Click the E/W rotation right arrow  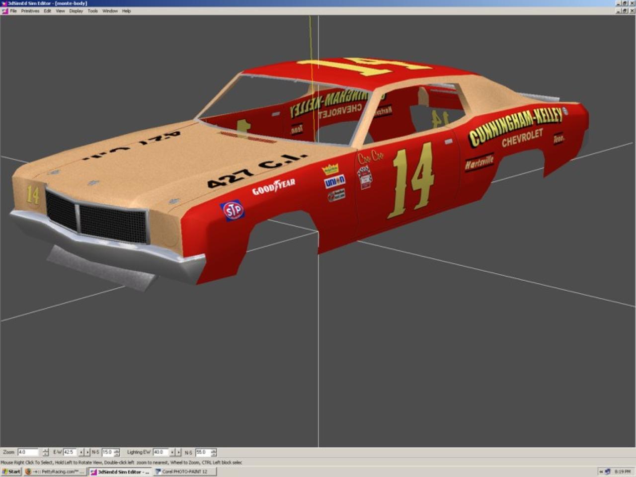87,452
